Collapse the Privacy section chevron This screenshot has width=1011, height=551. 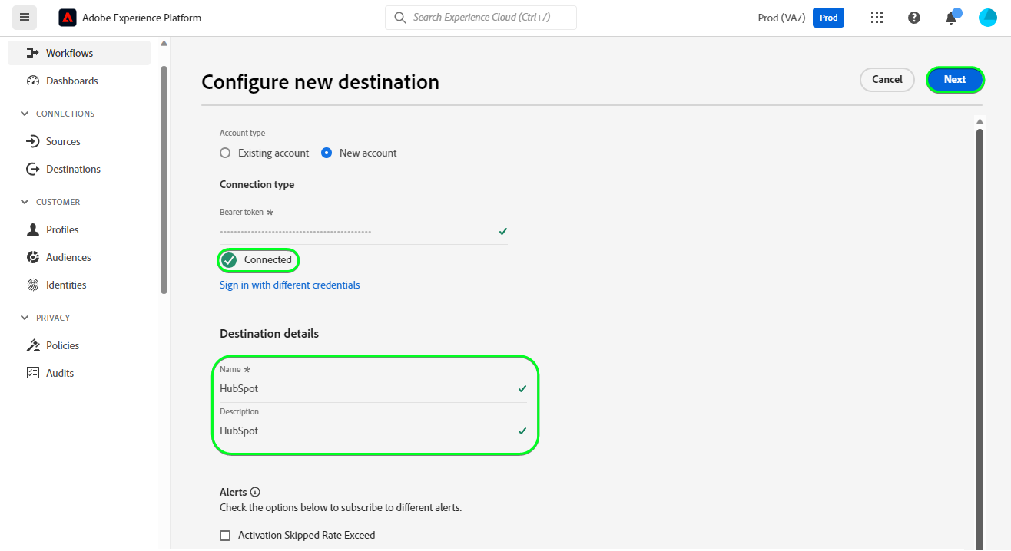(x=24, y=318)
